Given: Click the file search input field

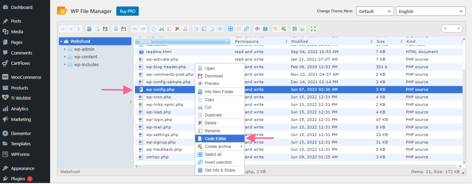Looking at the screenshot, I should [451, 28].
